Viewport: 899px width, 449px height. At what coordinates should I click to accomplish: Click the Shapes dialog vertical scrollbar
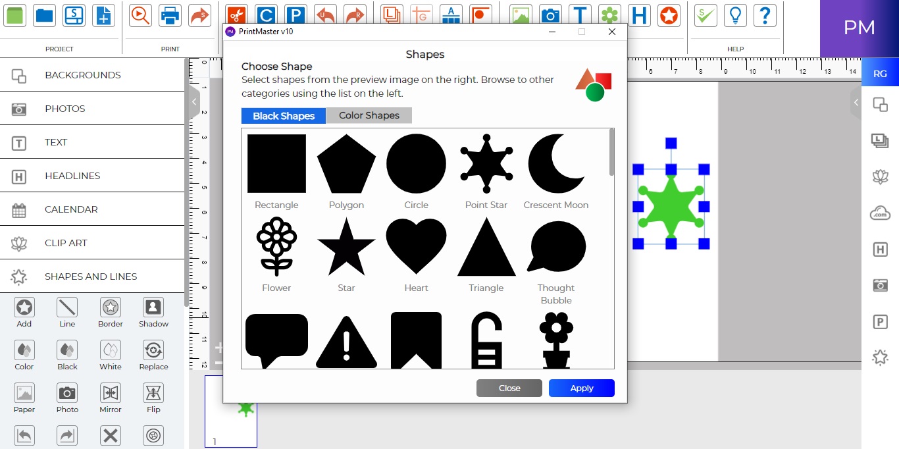point(612,152)
